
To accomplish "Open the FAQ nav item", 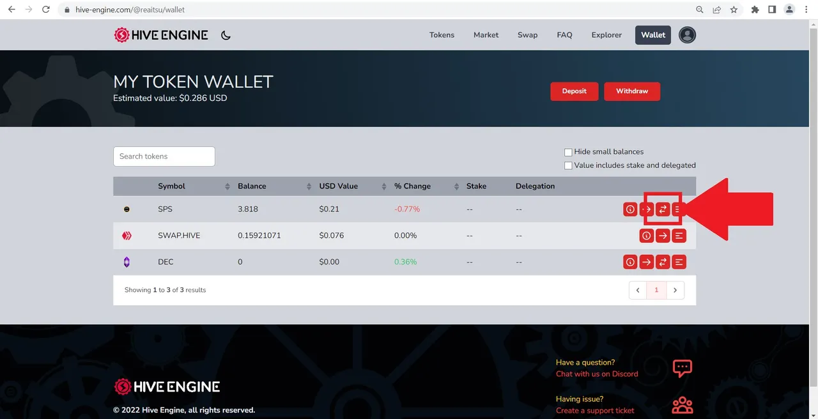I will [x=564, y=35].
